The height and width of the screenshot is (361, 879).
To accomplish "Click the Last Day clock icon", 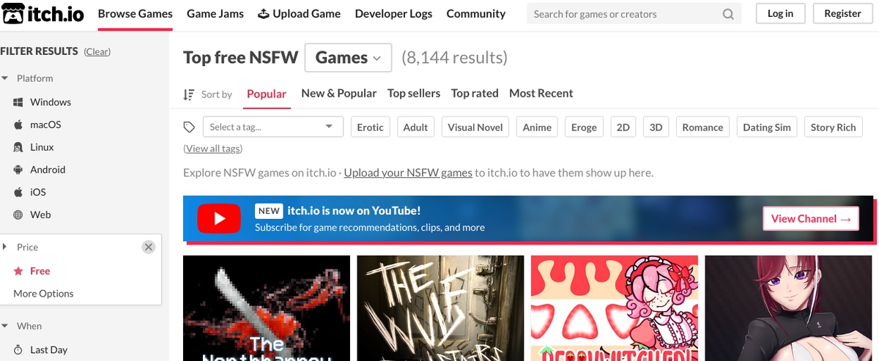I will point(19,350).
